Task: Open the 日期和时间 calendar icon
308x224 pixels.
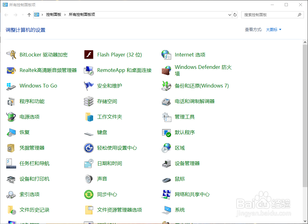Action: (x=89, y=164)
